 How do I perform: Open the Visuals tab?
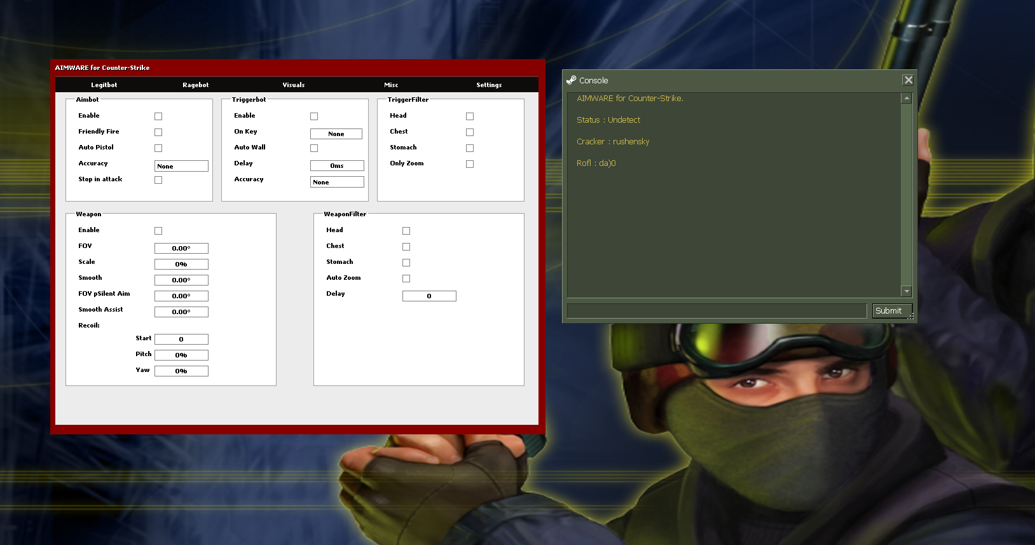293,85
